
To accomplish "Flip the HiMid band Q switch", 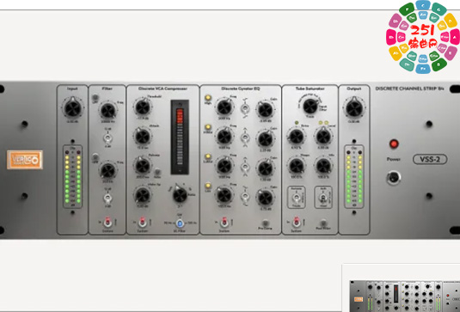I will tap(245, 138).
